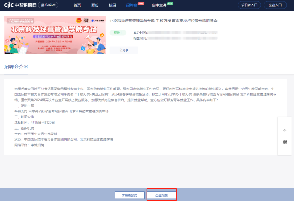The width and height of the screenshot is (294, 201).
Task: Select the 招聘会介绍 tab
Action: pos(16,66)
